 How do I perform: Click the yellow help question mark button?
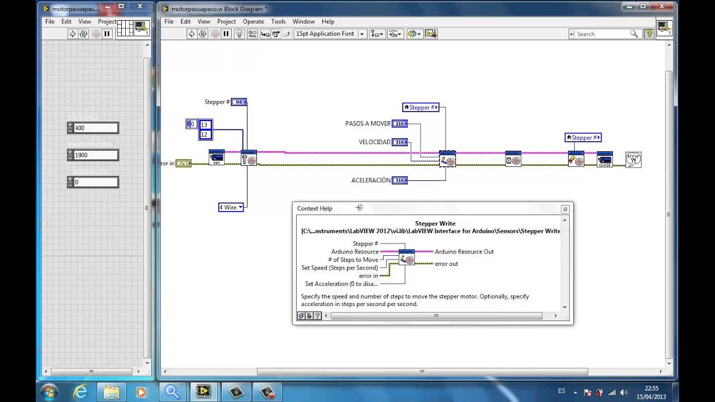tap(649, 34)
